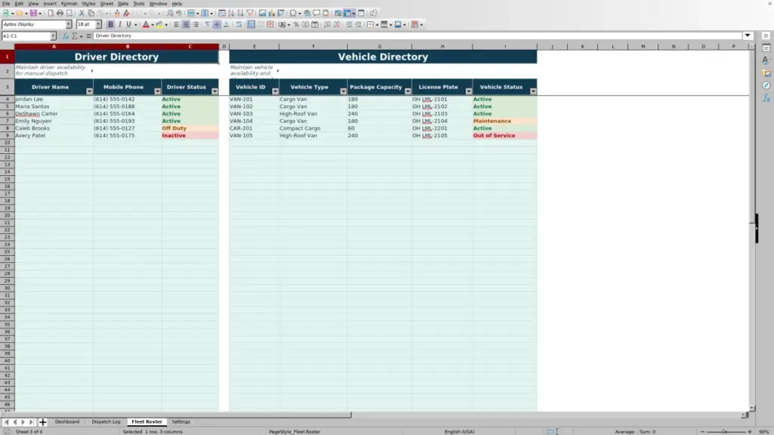Open the Driver Name filter dropdown
Image resolution: width=774 pixels, height=435 pixels.
89,91
